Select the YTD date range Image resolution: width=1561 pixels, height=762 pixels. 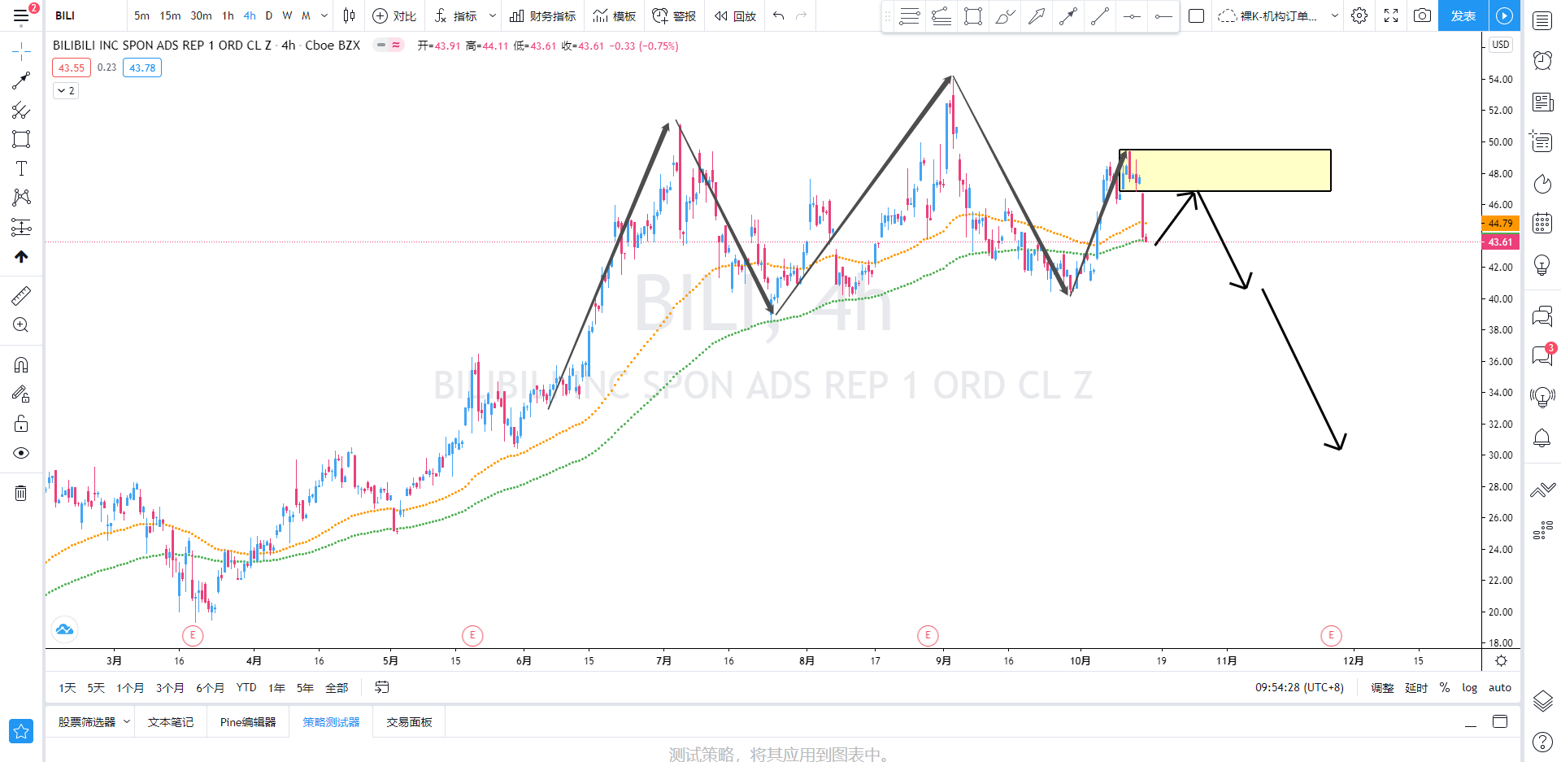tap(246, 687)
